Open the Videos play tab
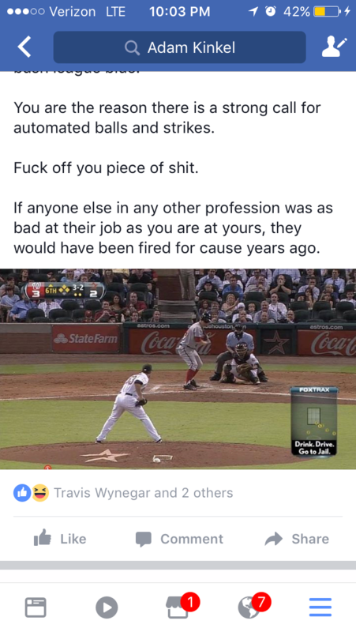Image resolution: width=356 pixels, height=632 pixels. coord(107,608)
